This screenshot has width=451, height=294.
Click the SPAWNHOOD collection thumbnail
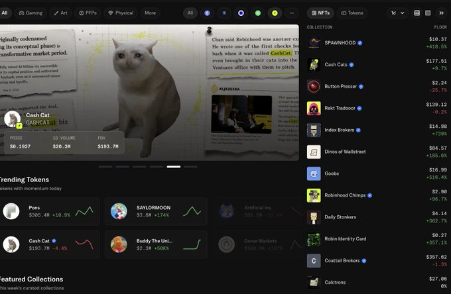click(314, 43)
